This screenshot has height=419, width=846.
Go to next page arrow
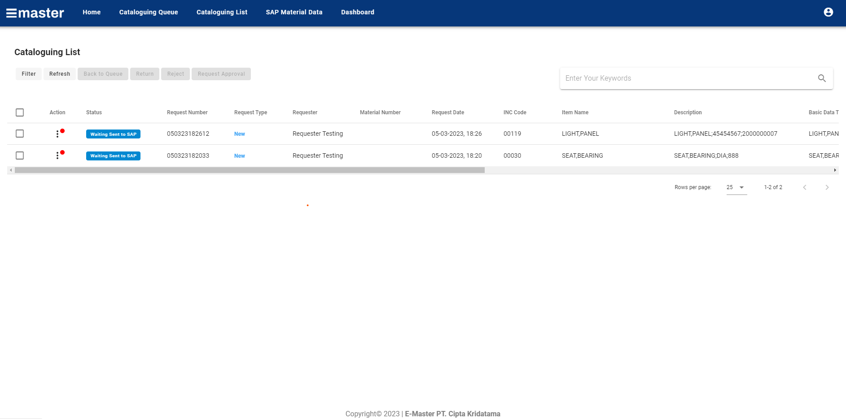827,187
